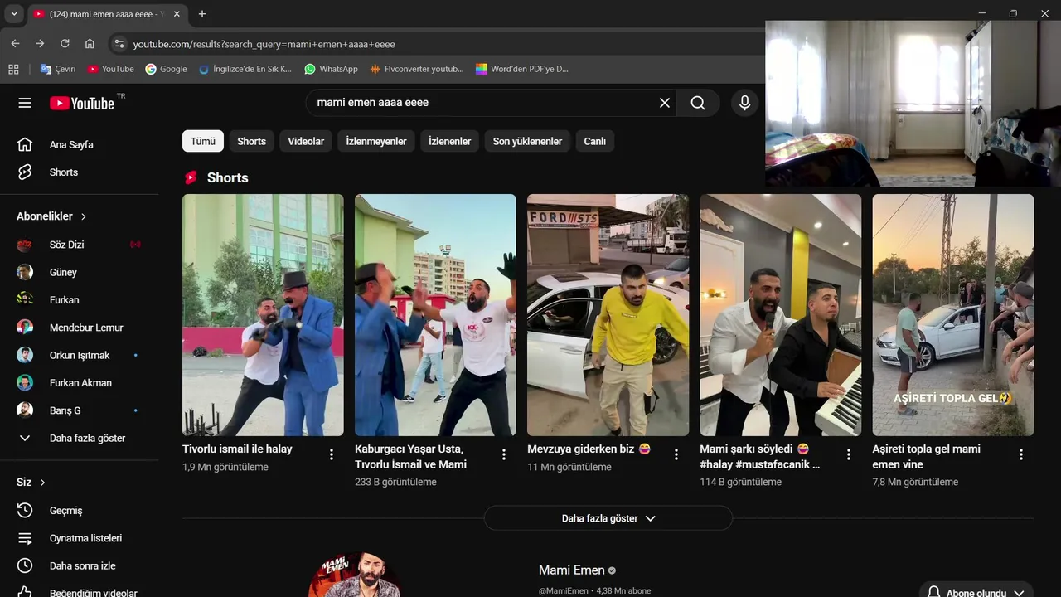Screen dimensions: 1061x597
Task: Open options for Kaburgacı Yaşar Usta short
Action: coord(504,454)
